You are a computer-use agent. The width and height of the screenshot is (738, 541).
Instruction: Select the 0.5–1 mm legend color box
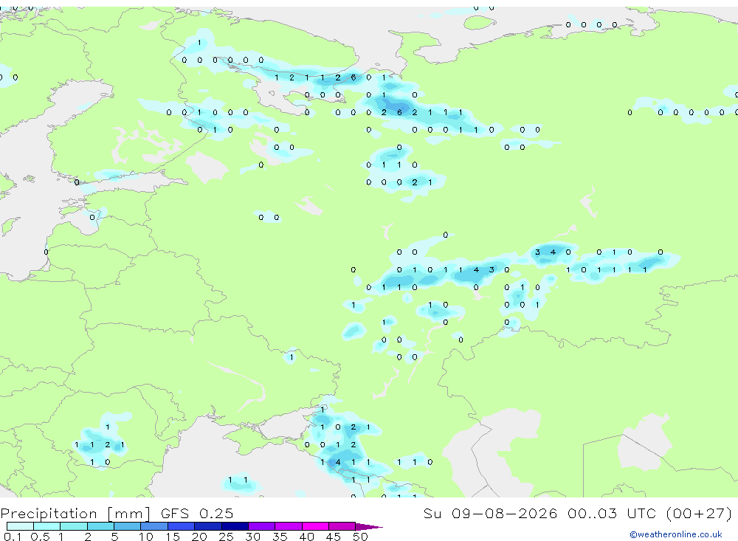coord(47,526)
